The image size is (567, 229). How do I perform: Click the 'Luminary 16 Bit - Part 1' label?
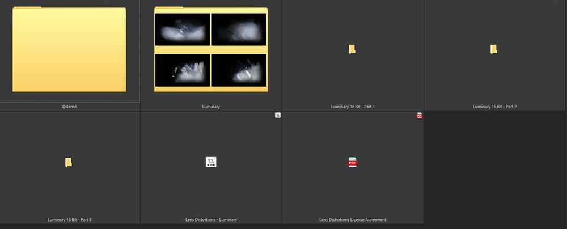tap(353, 107)
